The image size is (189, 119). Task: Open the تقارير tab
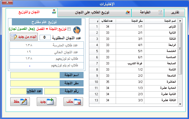coord(174,13)
